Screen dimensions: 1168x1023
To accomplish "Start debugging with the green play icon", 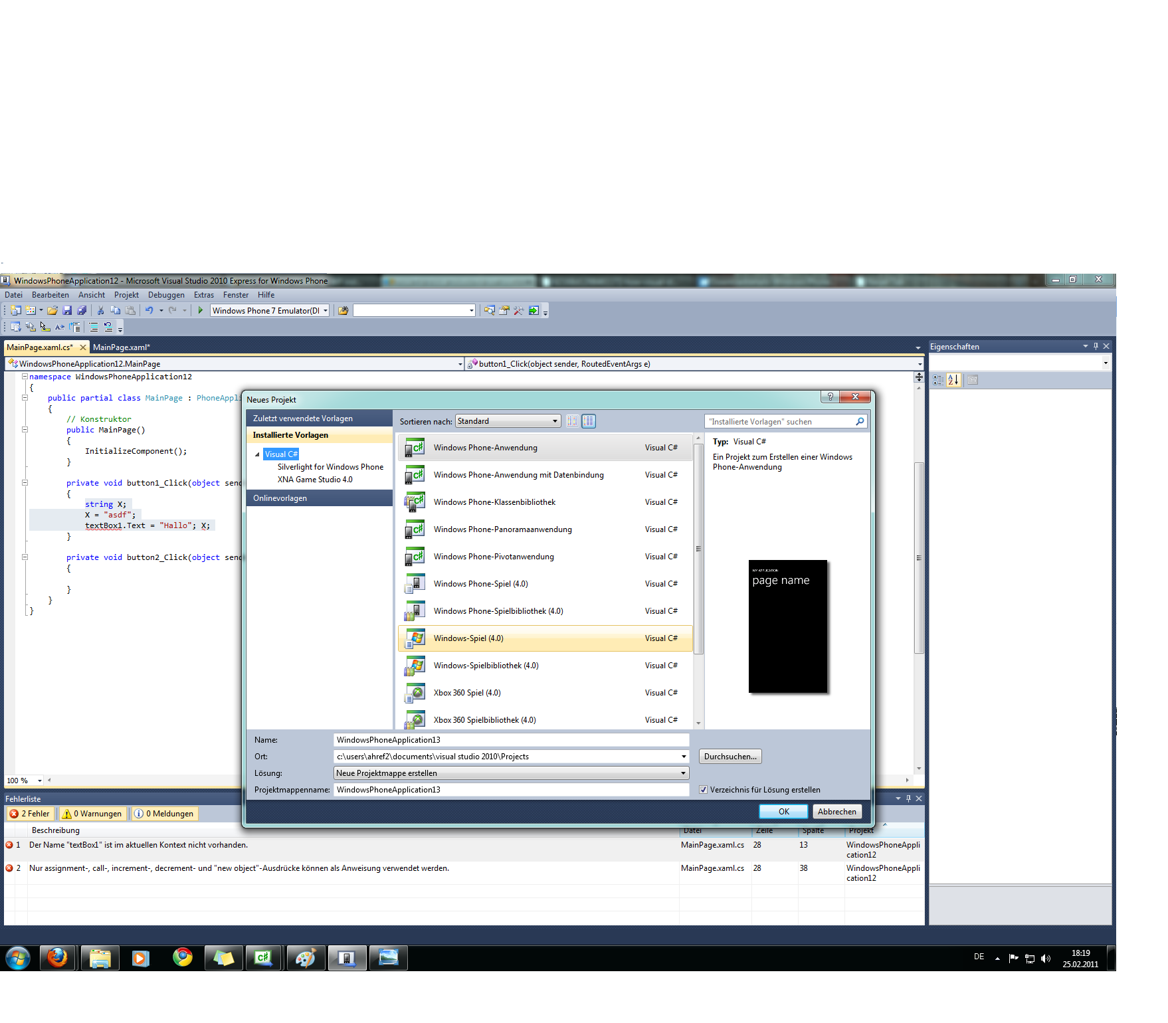I will tap(200, 310).
